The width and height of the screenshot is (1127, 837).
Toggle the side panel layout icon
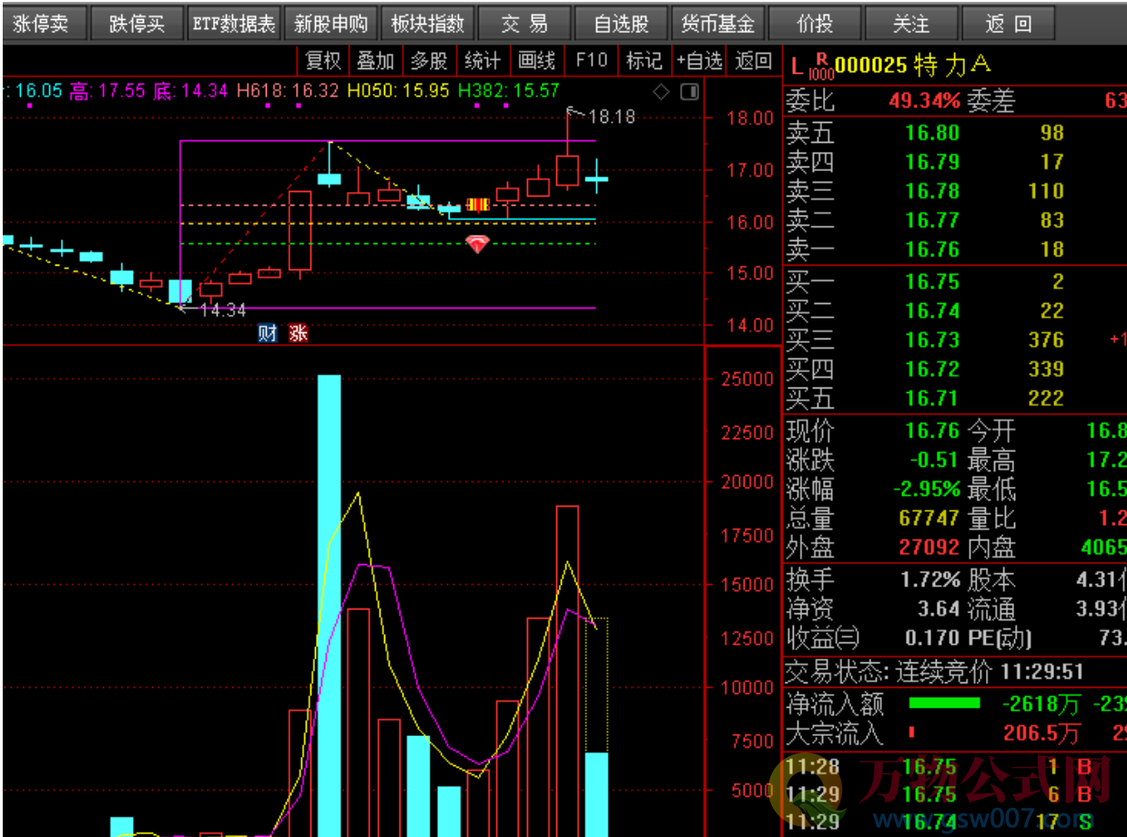[x=690, y=92]
